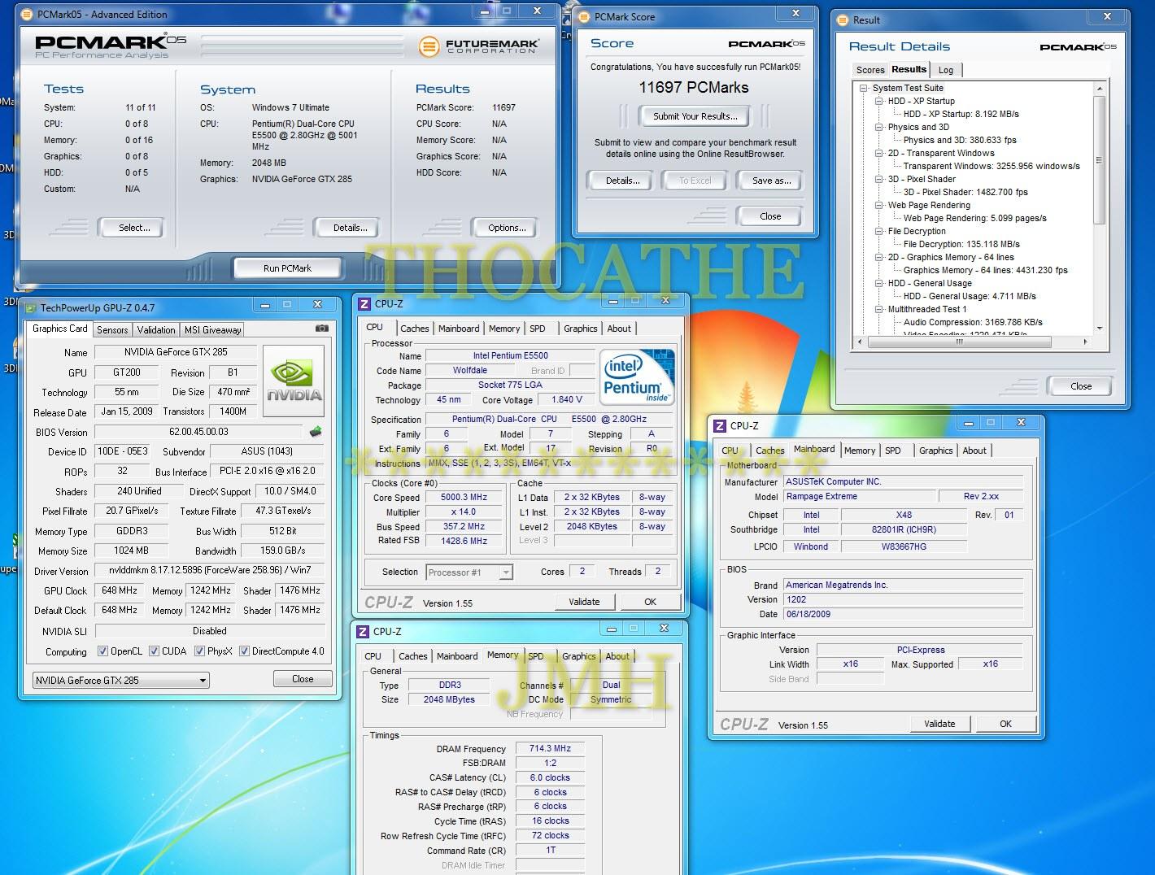Click the CPU-Z icon of the CPU tab window
The width and height of the screenshot is (1155, 875).
[x=364, y=304]
